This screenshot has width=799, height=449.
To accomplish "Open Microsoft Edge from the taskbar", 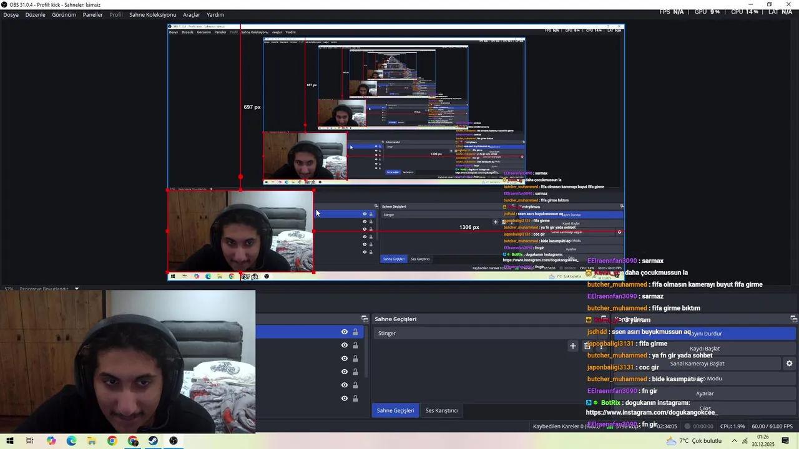I will [x=71, y=441].
